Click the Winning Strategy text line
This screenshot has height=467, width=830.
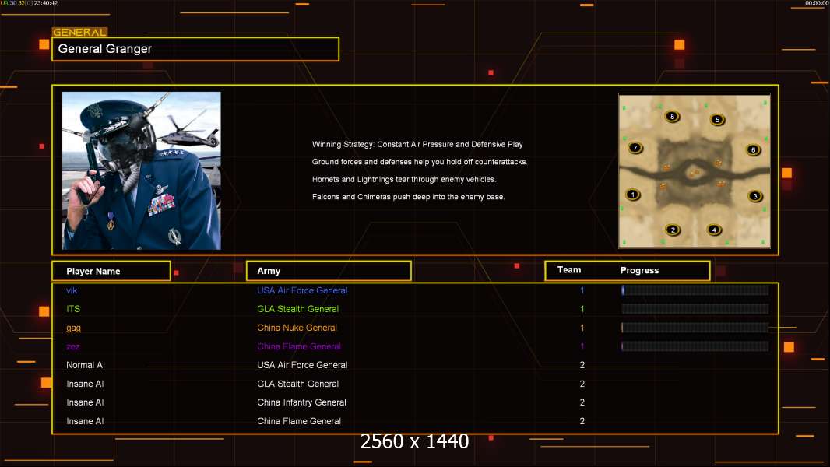(x=417, y=145)
